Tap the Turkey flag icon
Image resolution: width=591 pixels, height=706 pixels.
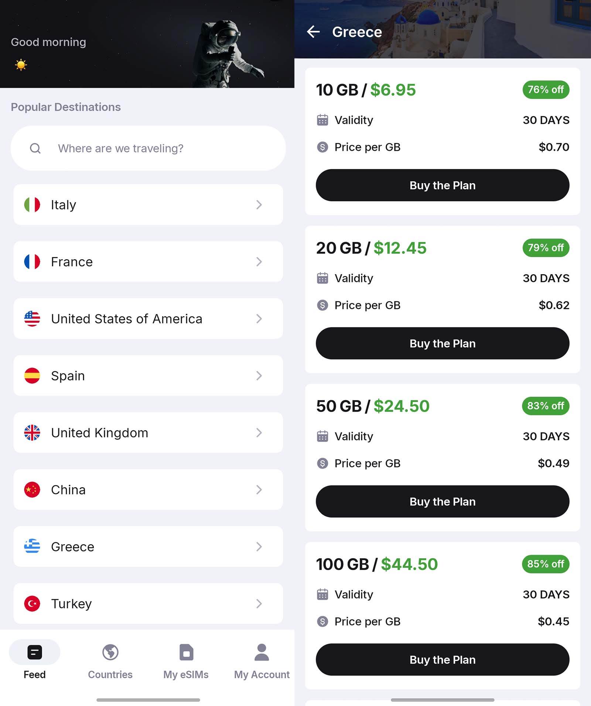click(x=32, y=604)
